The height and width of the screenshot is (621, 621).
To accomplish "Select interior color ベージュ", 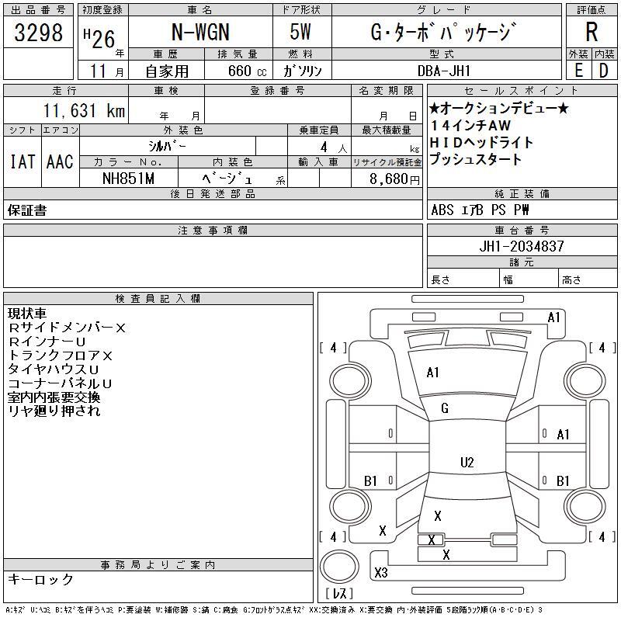I will click(227, 179).
